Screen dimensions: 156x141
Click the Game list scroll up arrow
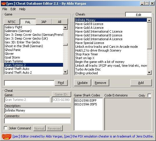(65, 27)
